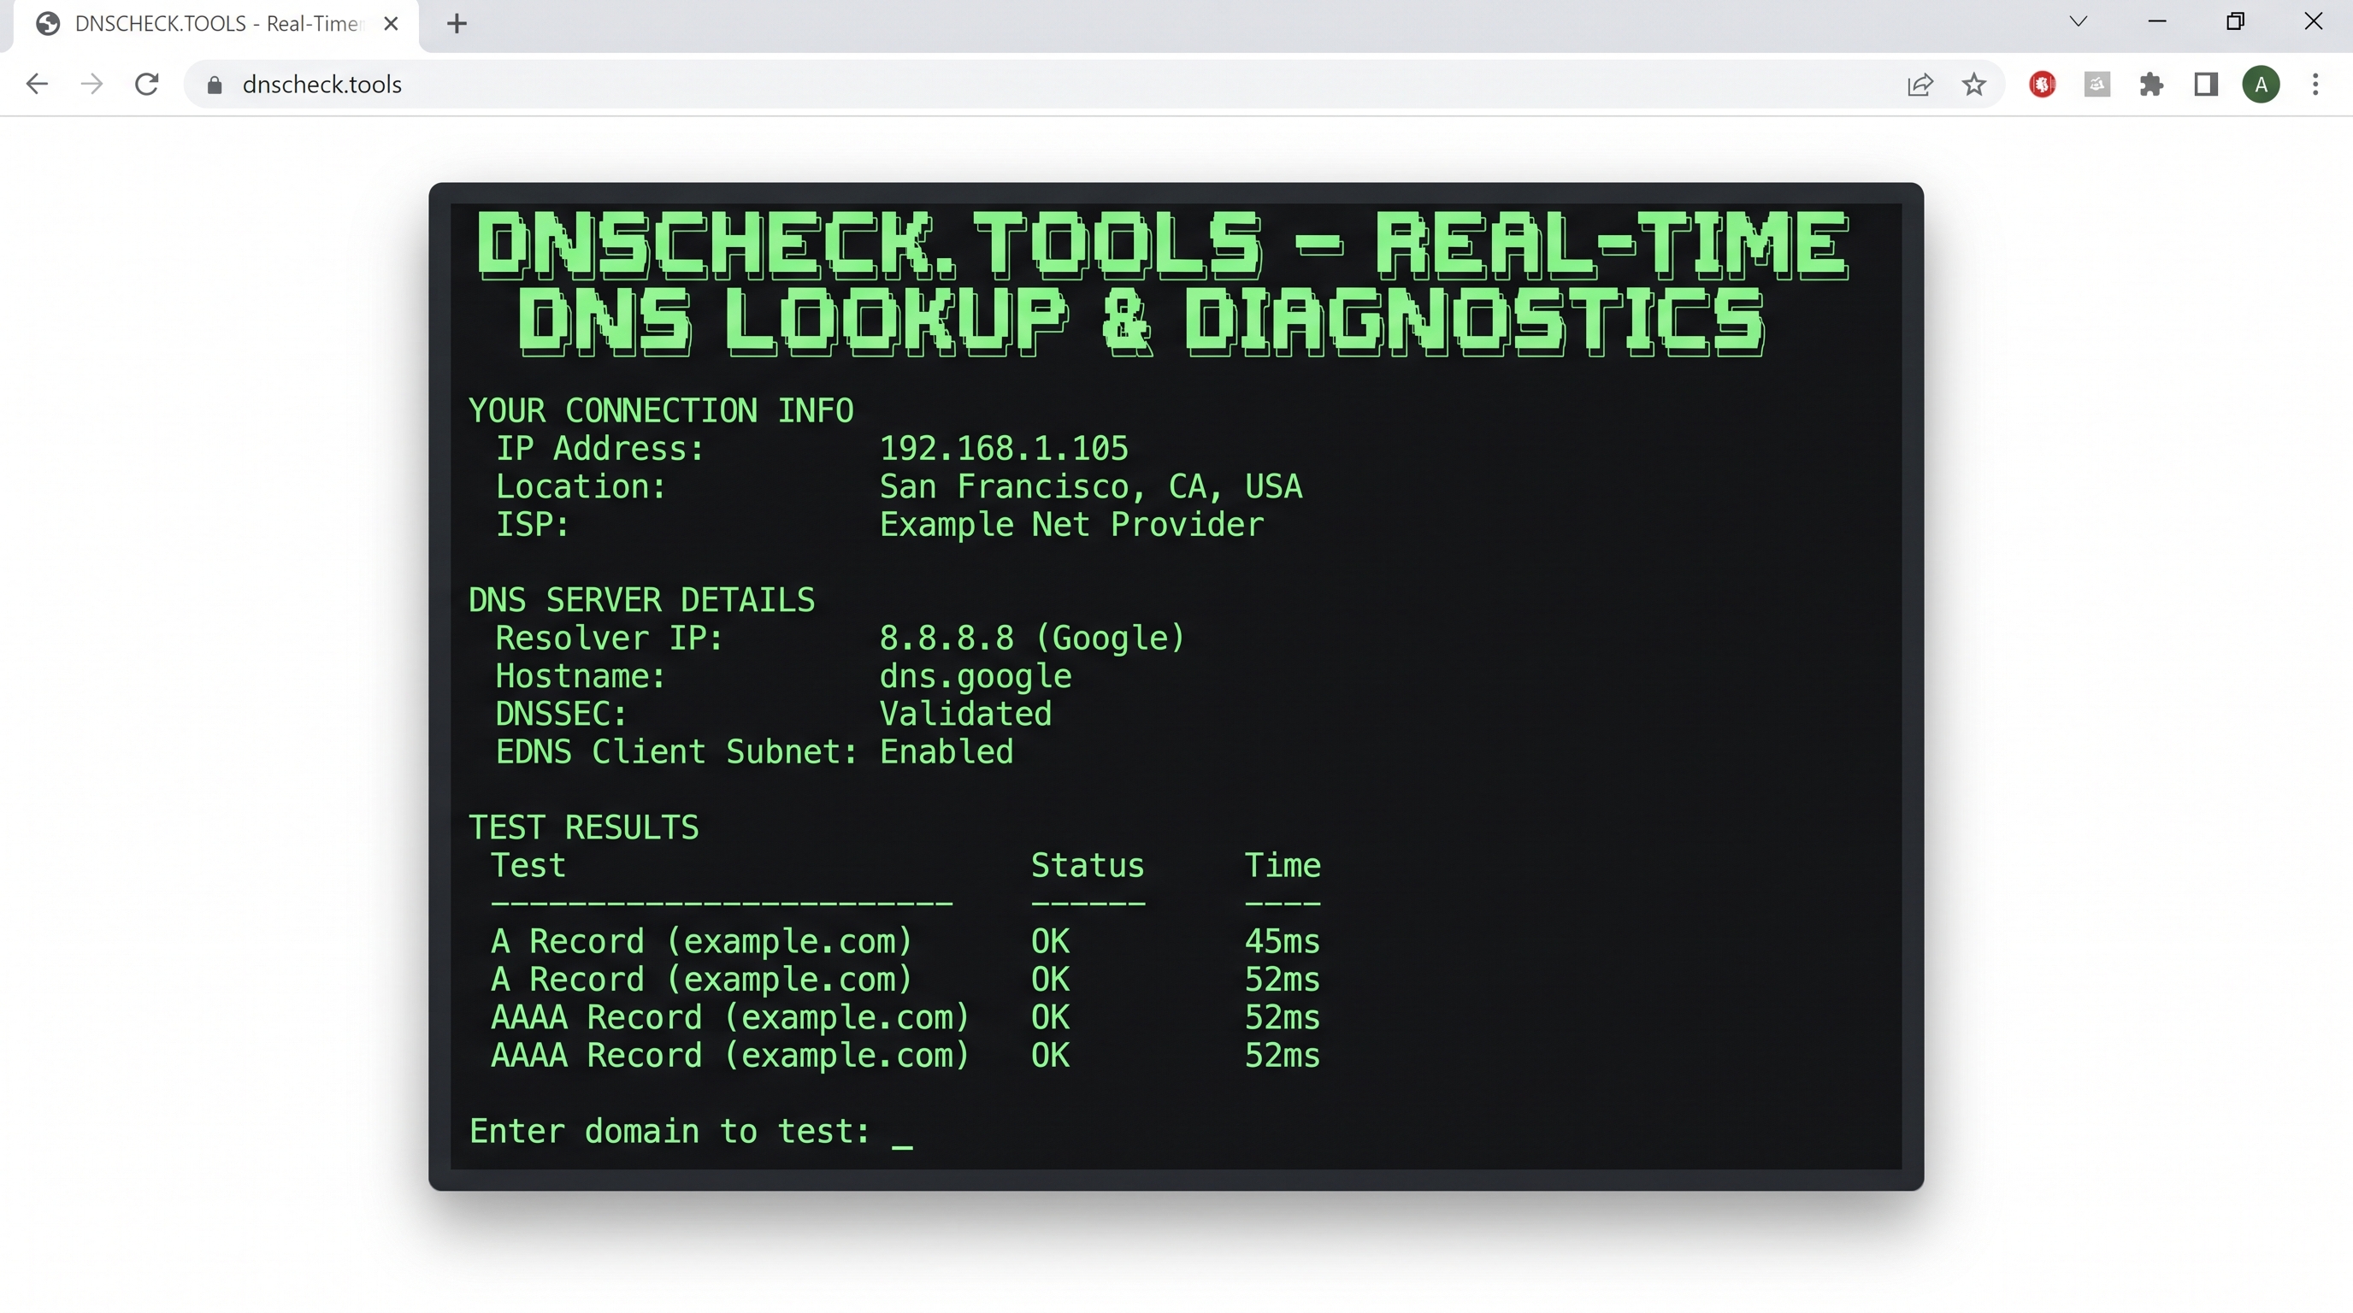Toggle the browser side panel
Image resolution: width=2353 pixels, height=1313 pixels.
pyautogui.click(x=2206, y=85)
